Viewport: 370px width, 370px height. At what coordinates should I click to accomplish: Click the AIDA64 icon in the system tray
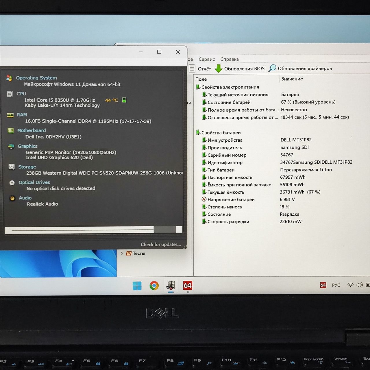323,285
